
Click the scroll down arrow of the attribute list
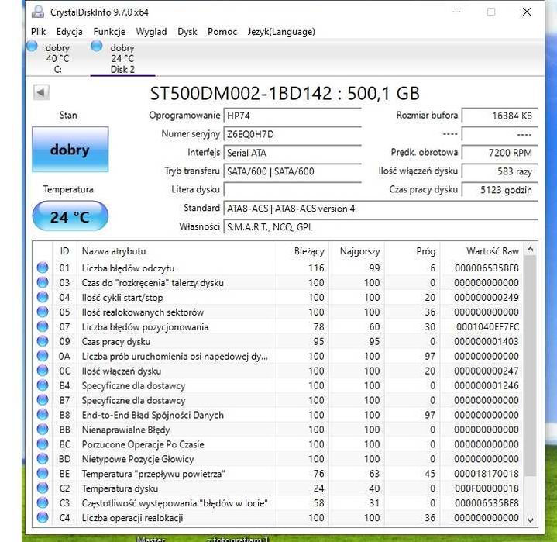click(531, 520)
